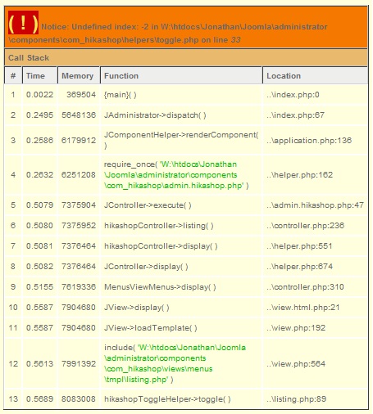Select memory value '7619336'
The height and width of the screenshot is (414, 373).
click(79, 287)
